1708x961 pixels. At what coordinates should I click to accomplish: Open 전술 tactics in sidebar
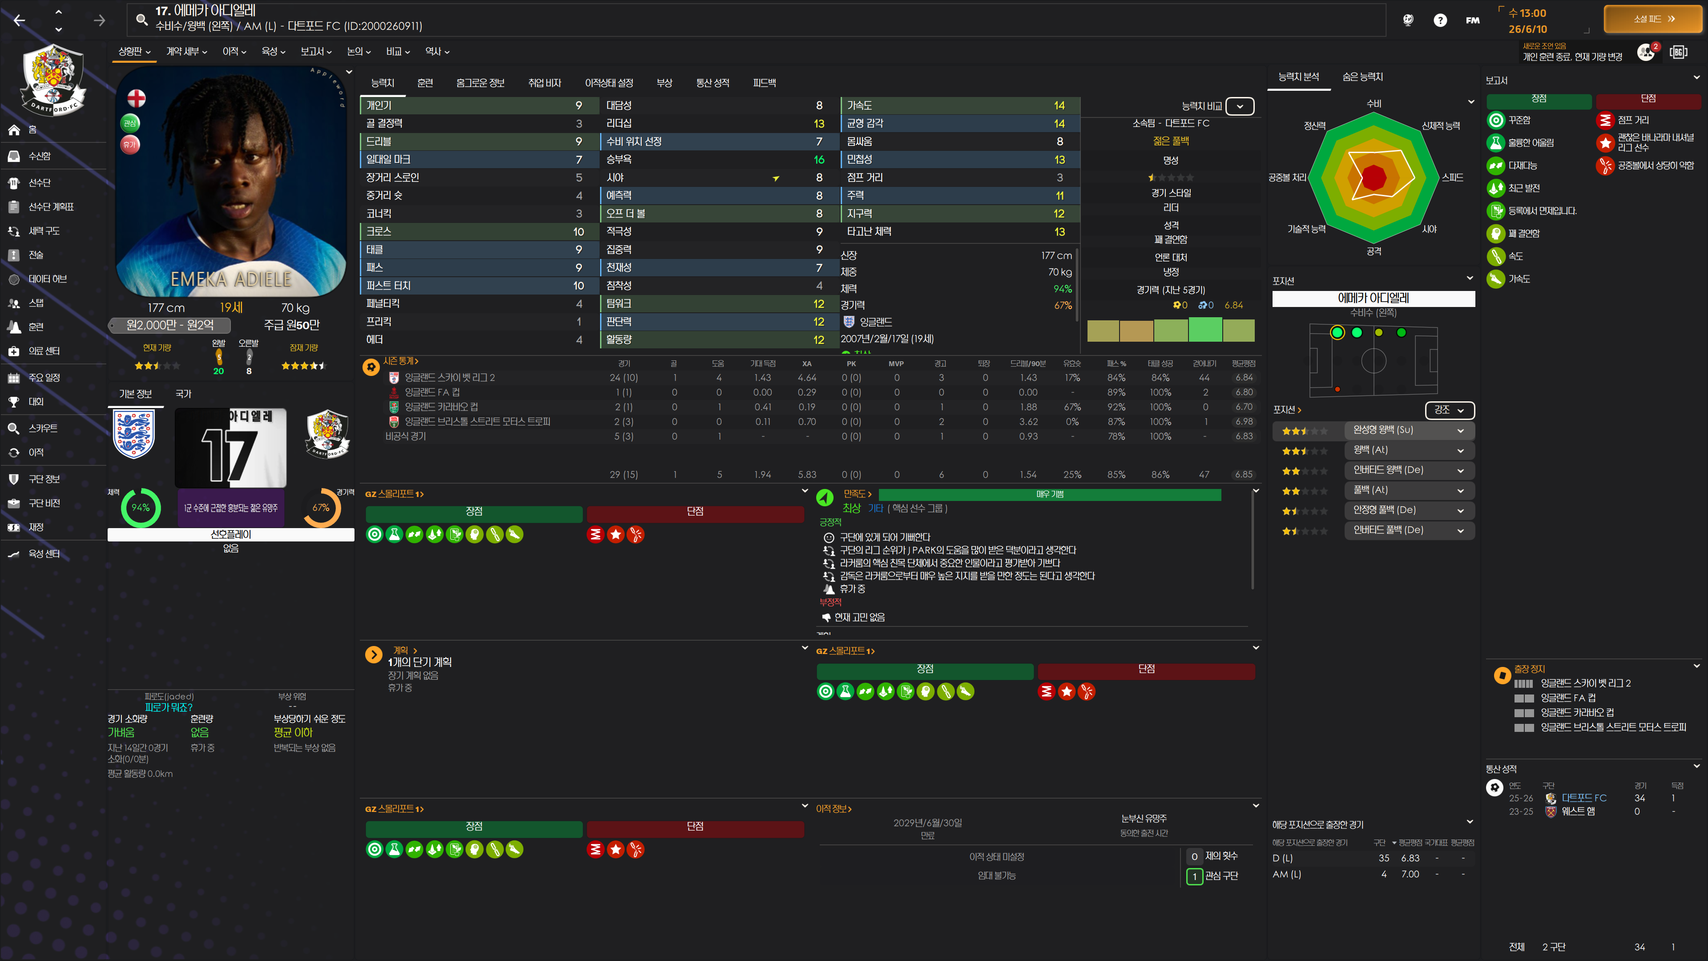35,254
